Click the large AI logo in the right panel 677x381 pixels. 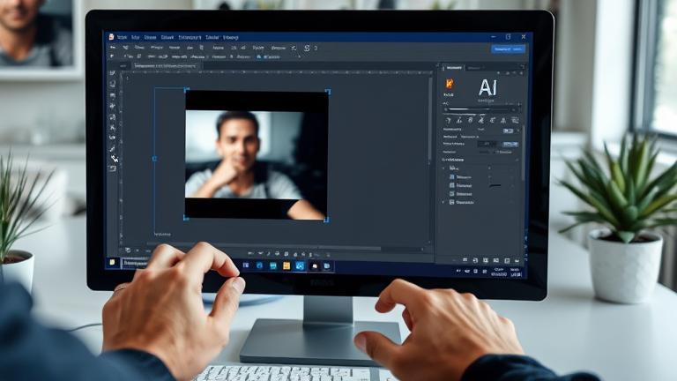coord(487,87)
